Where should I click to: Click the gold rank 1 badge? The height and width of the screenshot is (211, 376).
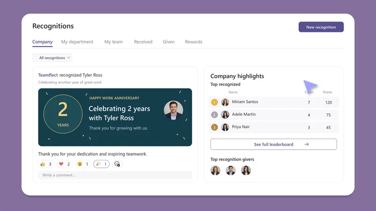pyautogui.click(x=214, y=102)
